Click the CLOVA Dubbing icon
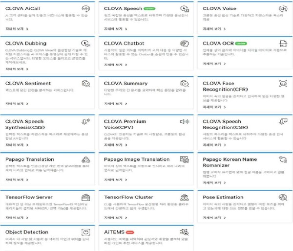Image resolution: width=293 pixels, height=251 pixels. click(85, 44)
